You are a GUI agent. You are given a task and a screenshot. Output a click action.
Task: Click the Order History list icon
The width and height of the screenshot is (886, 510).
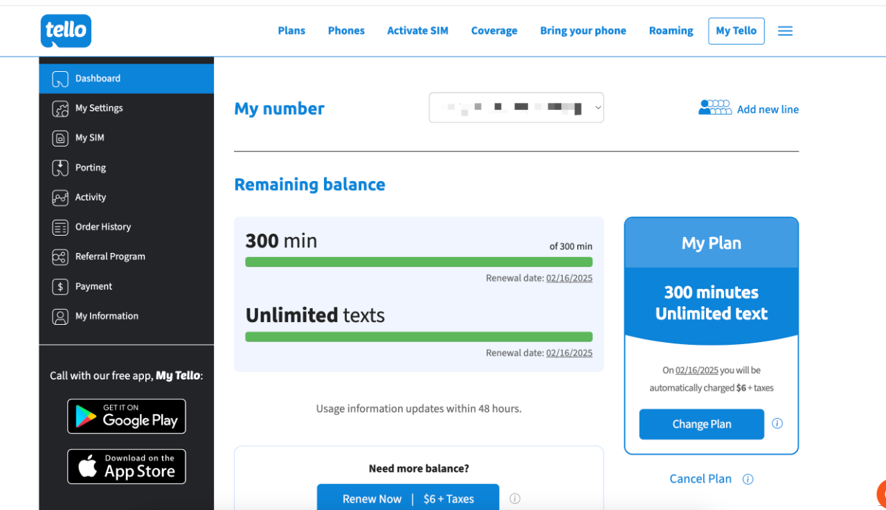[60, 227]
